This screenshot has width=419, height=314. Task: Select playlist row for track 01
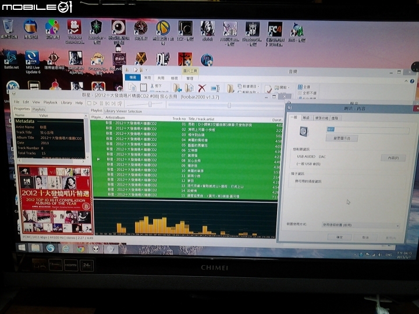(x=186, y=124)
